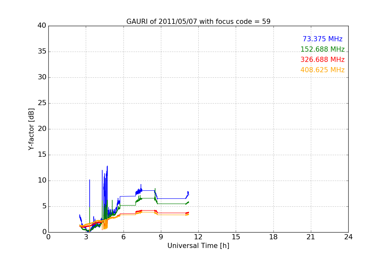Screen dimensions: 387x258
Task: Click the 'Universal Time [h]' axis label
Action: (x=198, y=246)
